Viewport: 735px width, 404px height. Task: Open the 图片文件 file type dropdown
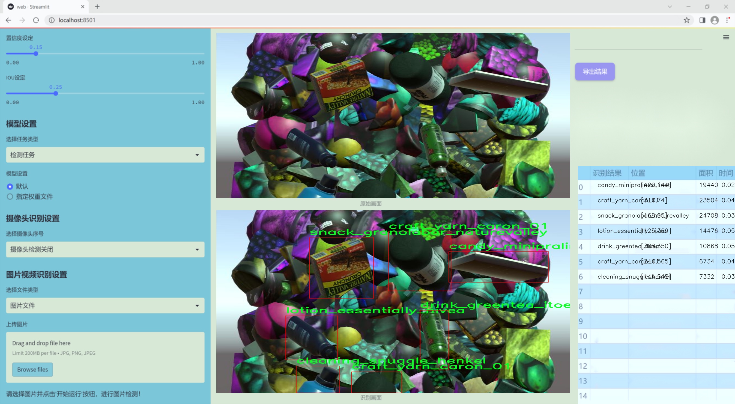[x=105, y=305]
